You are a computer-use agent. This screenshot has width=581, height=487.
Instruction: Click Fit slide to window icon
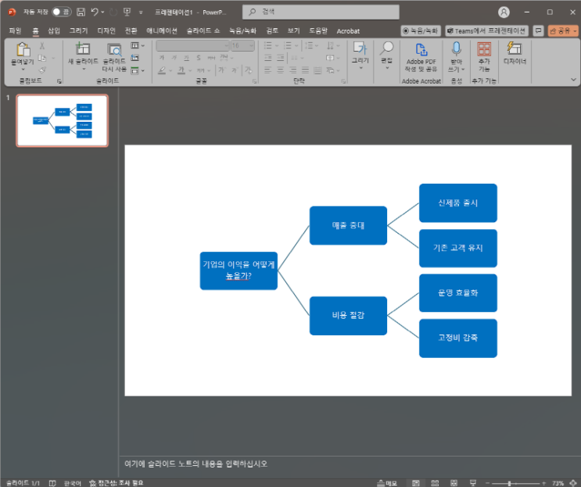(573, 483)
